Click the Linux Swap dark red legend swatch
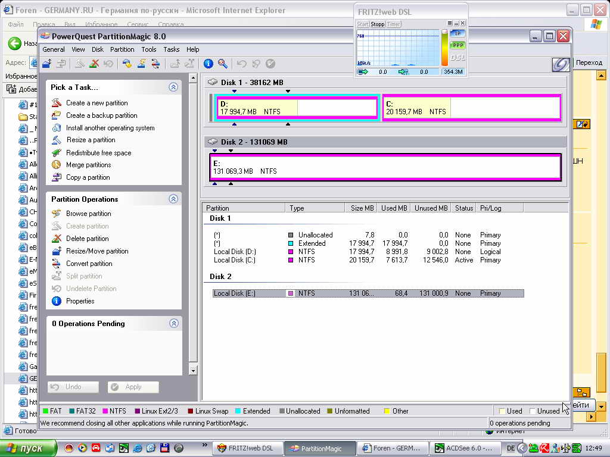Viewport: 610px width, 457px height. tap(191, 411)
